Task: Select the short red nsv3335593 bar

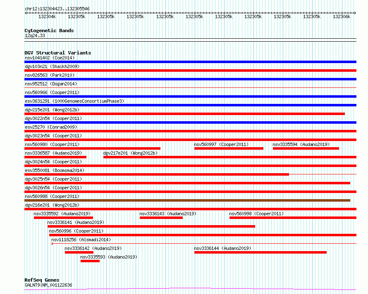Action: (90, 261)
